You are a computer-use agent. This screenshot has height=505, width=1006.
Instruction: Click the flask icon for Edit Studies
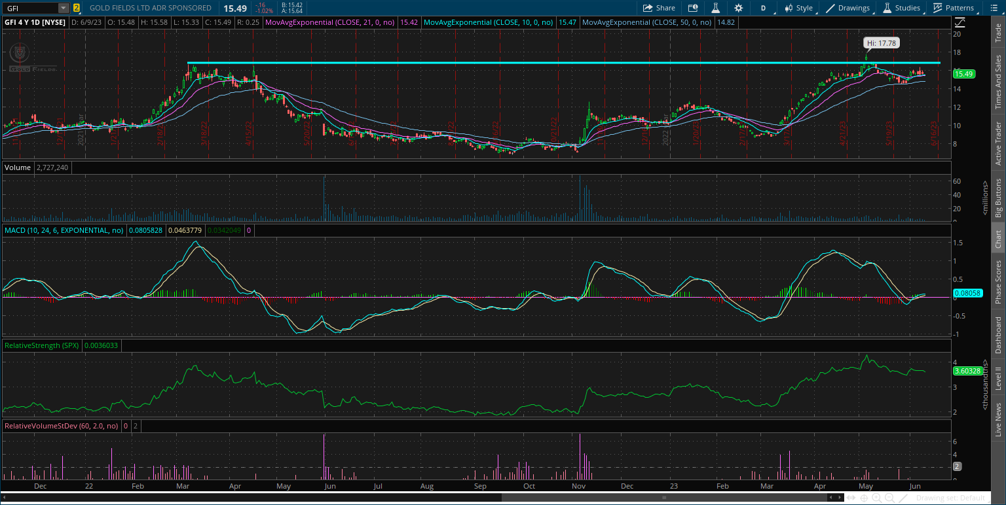click(x=716, y=8)
